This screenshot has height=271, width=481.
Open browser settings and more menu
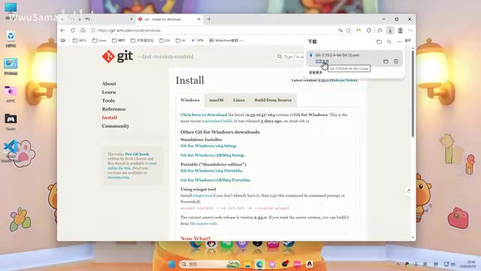click(x=410, y=30)
